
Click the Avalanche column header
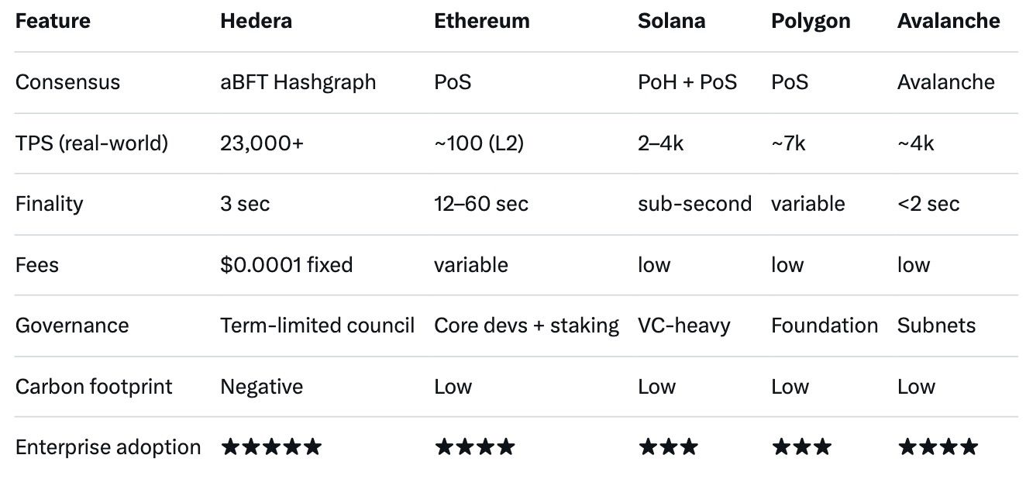click(x=948, y=21)
